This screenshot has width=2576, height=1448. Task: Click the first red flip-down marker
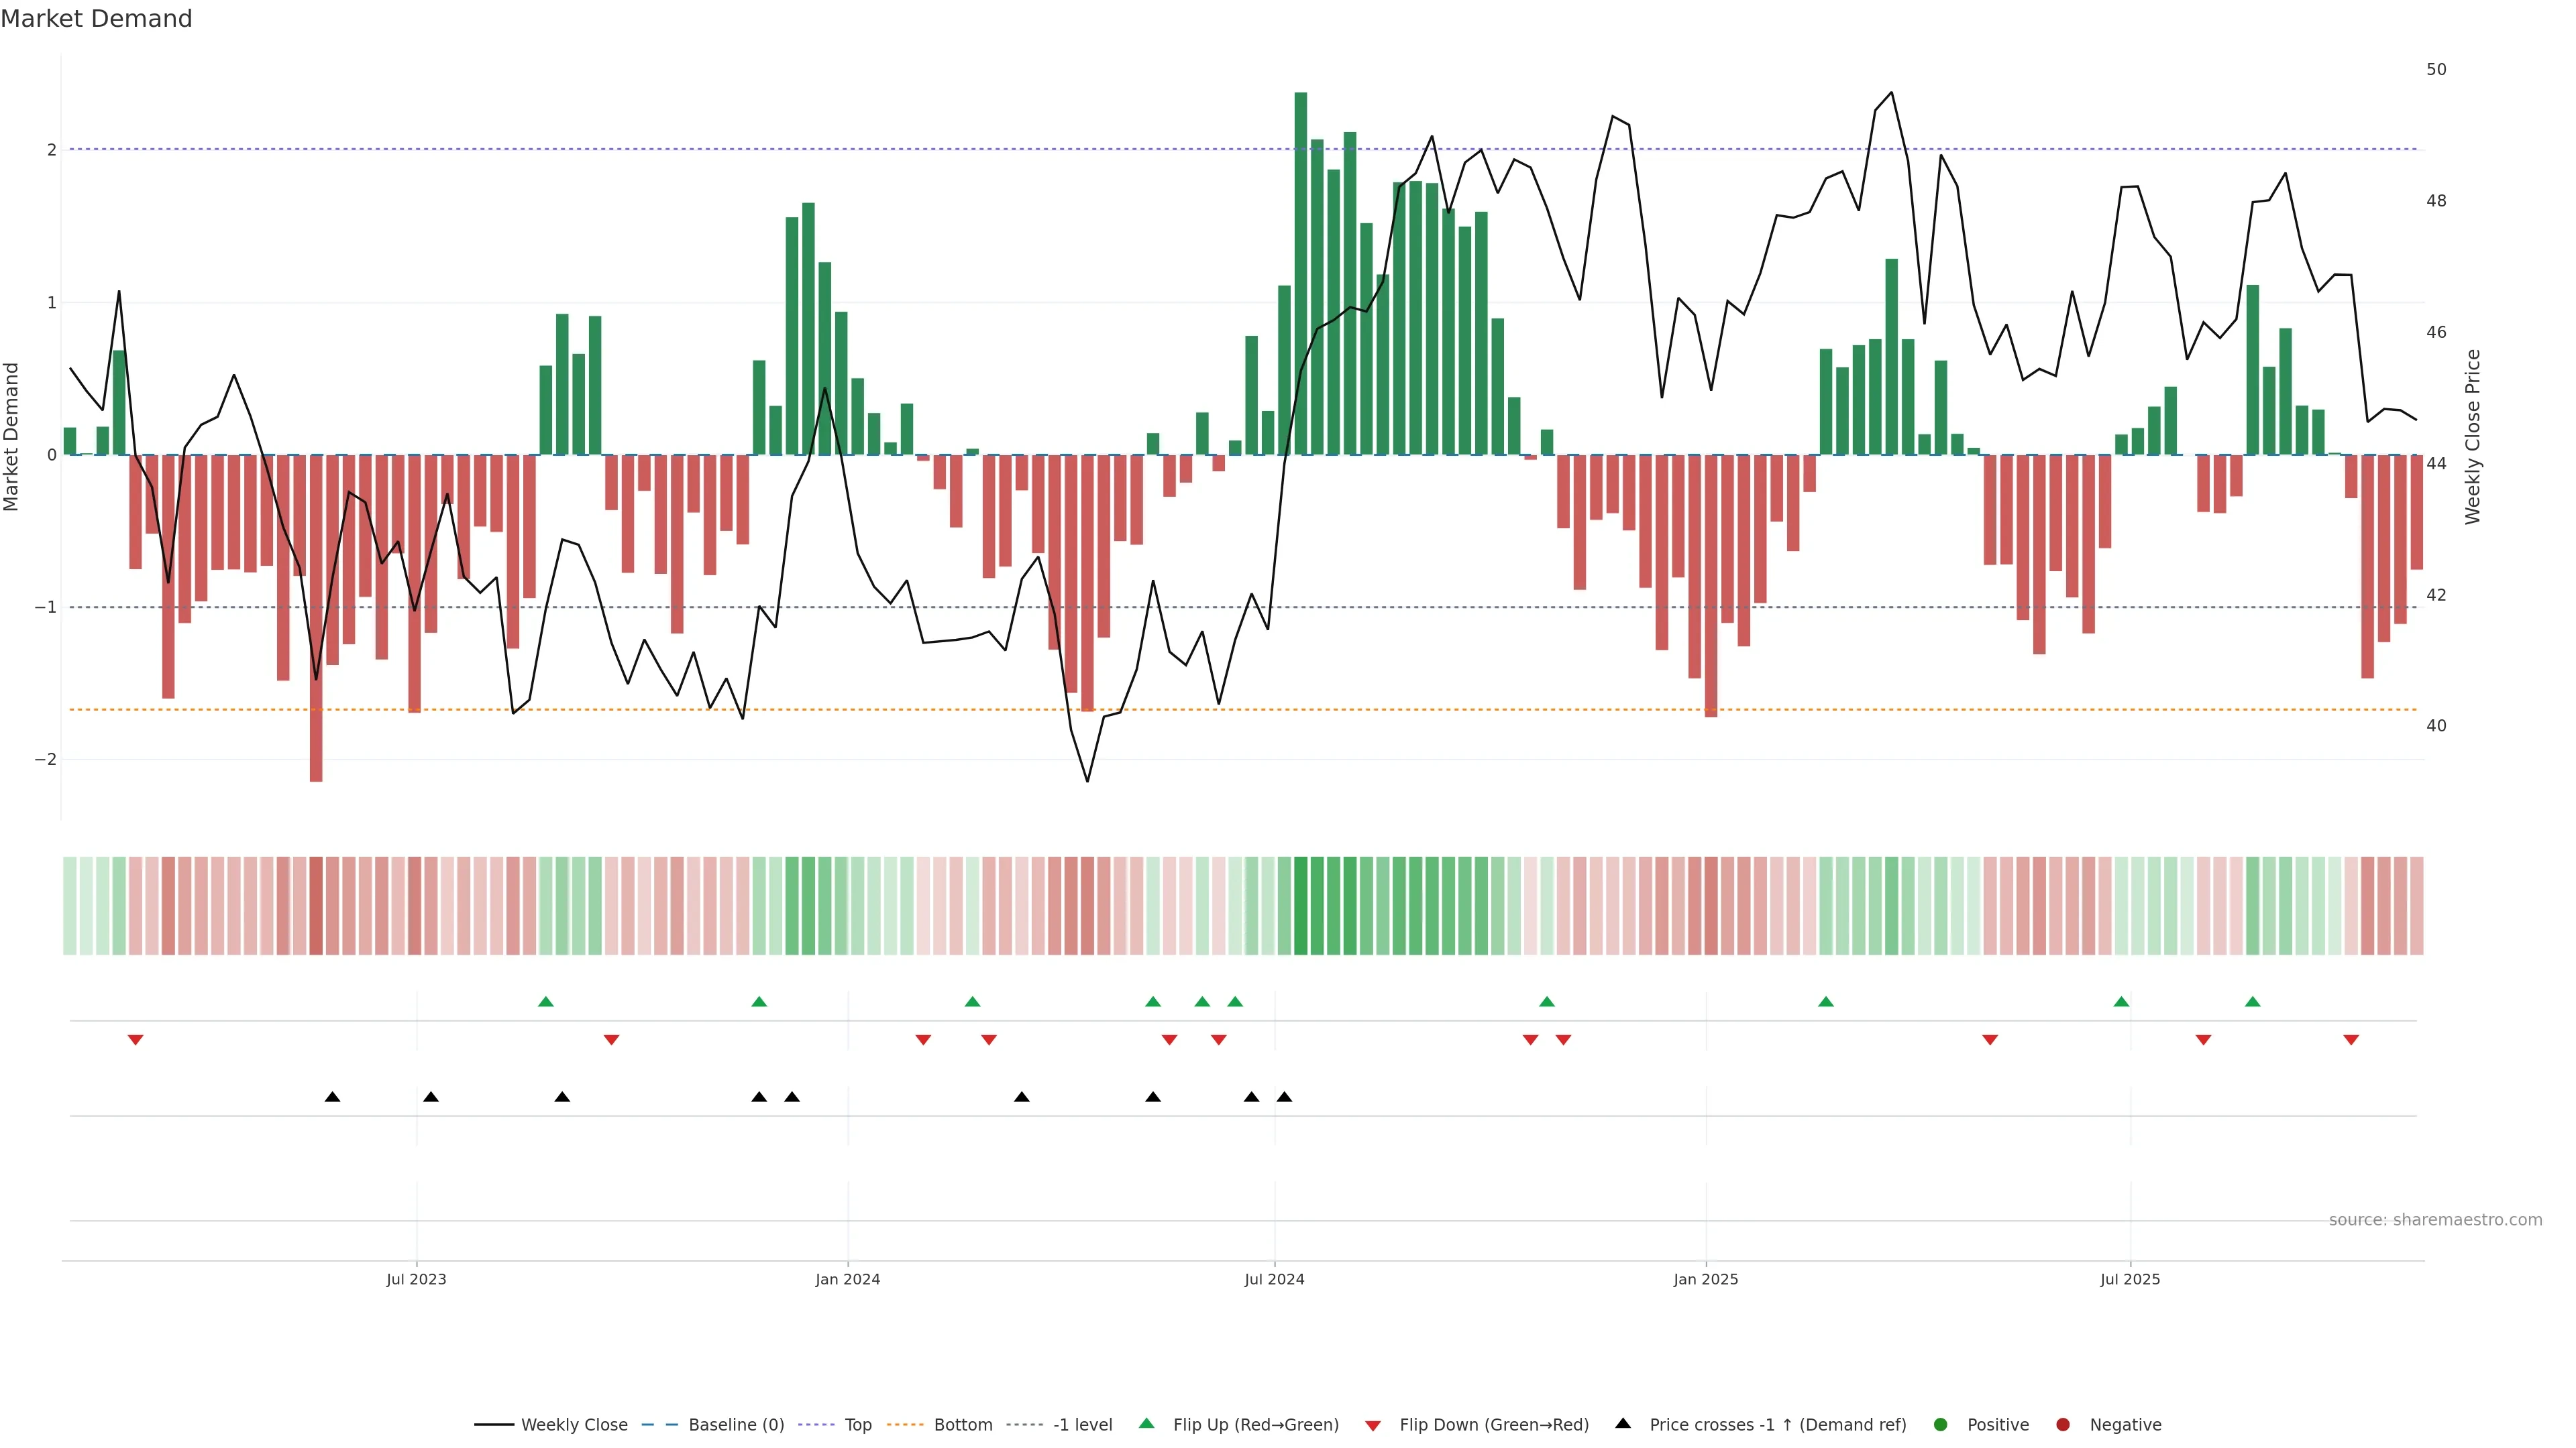click(136, 1040)
